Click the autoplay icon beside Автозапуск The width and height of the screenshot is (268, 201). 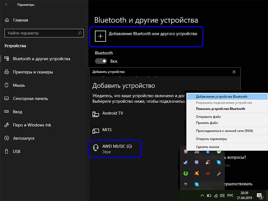[6, 138]
